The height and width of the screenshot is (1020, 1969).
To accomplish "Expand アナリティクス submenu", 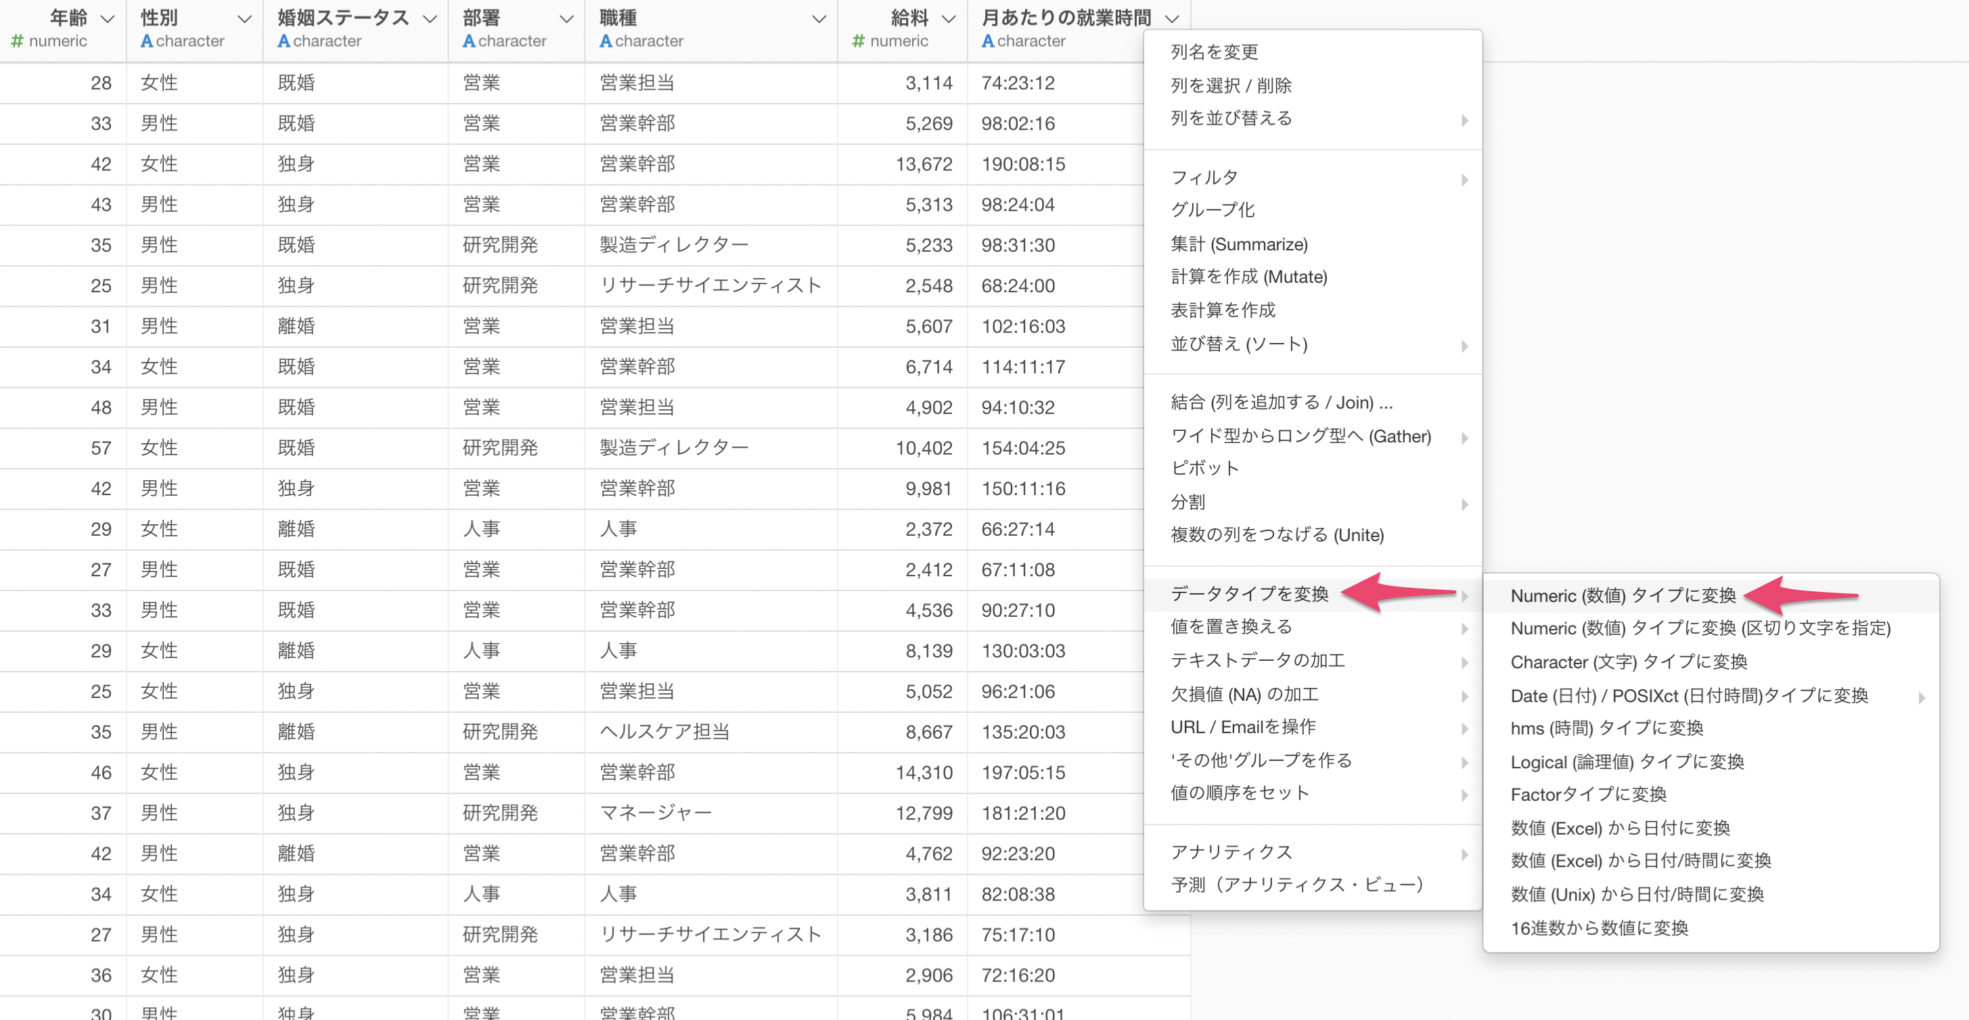I will click(x=1313, y=853).
